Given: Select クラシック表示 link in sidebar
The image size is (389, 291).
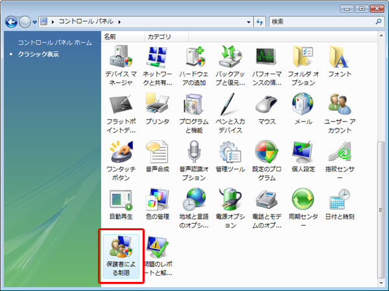Looking at the screenshot, I should coord(38,54).
